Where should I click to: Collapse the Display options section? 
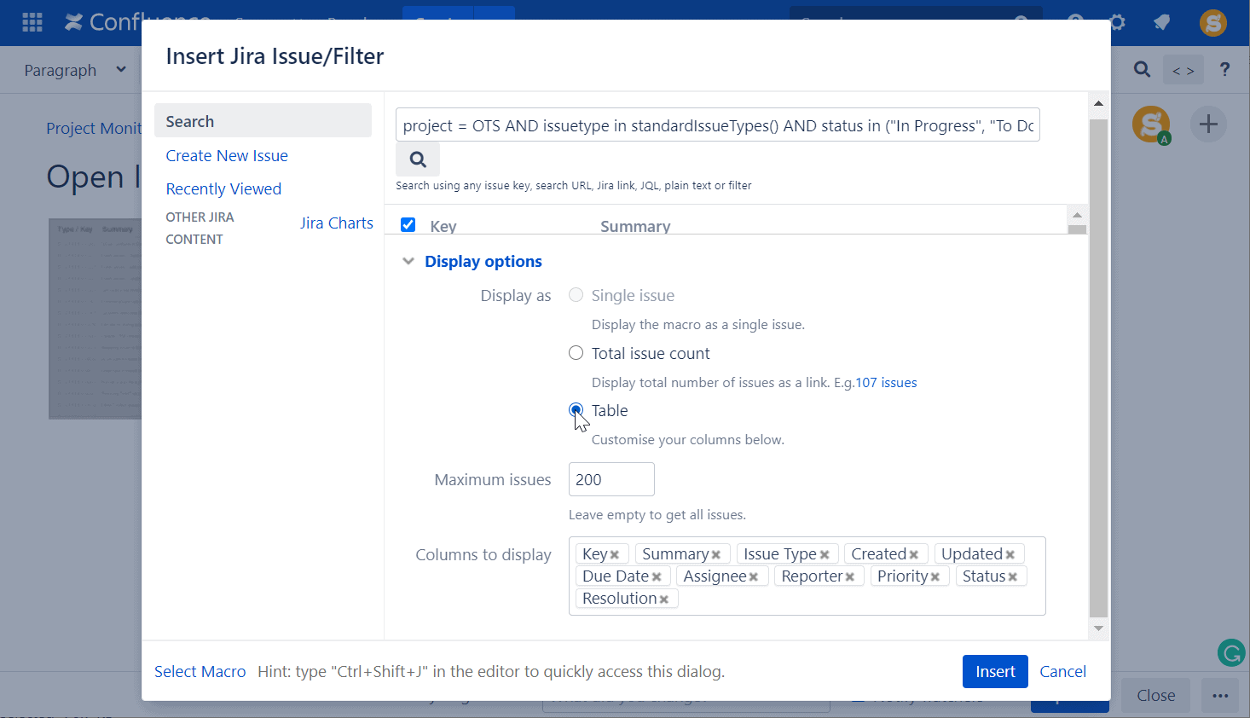click(x=408, y=261)
